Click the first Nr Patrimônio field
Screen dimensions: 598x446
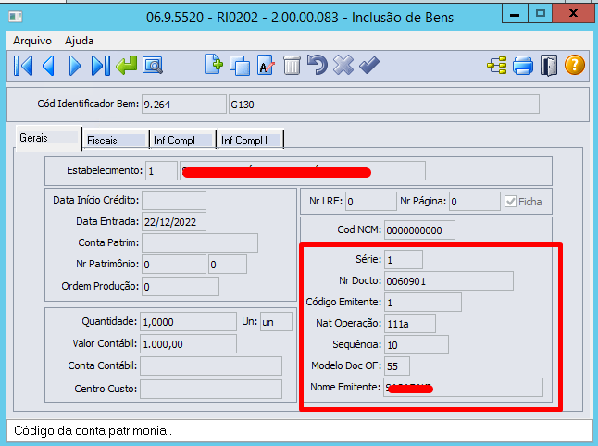coord(174,264)
